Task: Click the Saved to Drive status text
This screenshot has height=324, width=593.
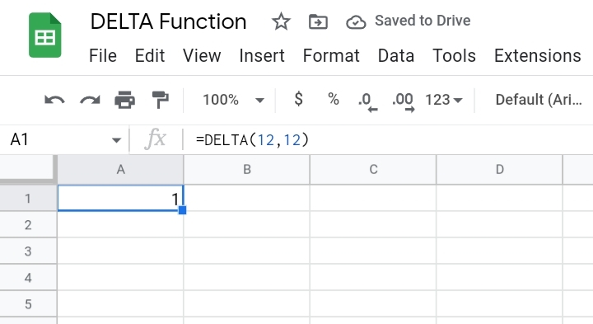Action: [x=423, y=21]
